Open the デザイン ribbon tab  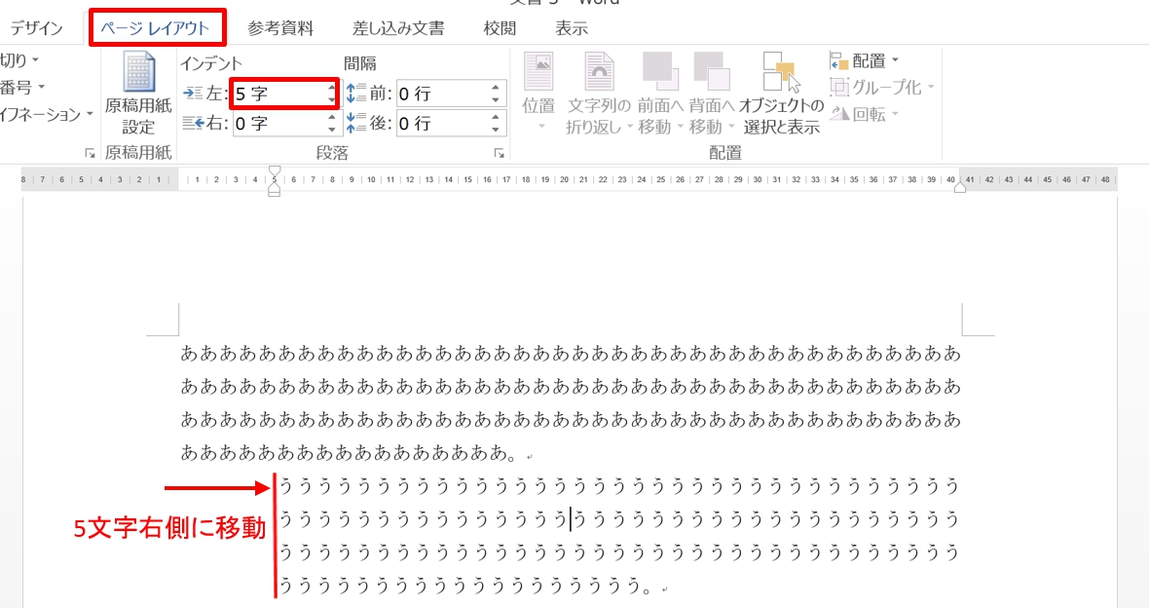coord(36,28)
